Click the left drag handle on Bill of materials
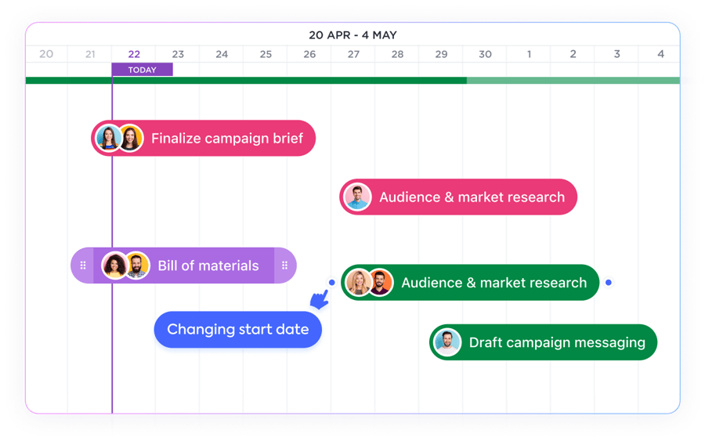The height and width of the screenshot is (441, 705). point(83,266)
